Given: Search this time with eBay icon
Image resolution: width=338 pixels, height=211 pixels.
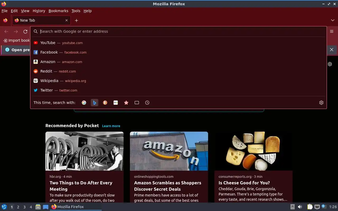Looking at the screenshot, I should click(116, 103).
